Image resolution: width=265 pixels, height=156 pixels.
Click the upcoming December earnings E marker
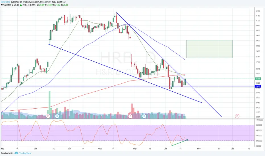[237, 116]
